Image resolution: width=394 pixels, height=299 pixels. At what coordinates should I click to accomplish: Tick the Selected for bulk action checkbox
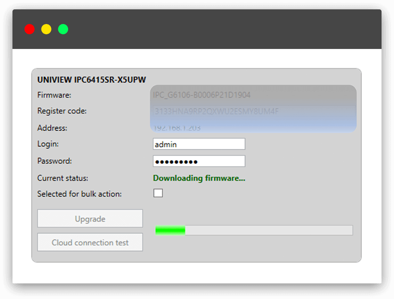pos(158,193)
